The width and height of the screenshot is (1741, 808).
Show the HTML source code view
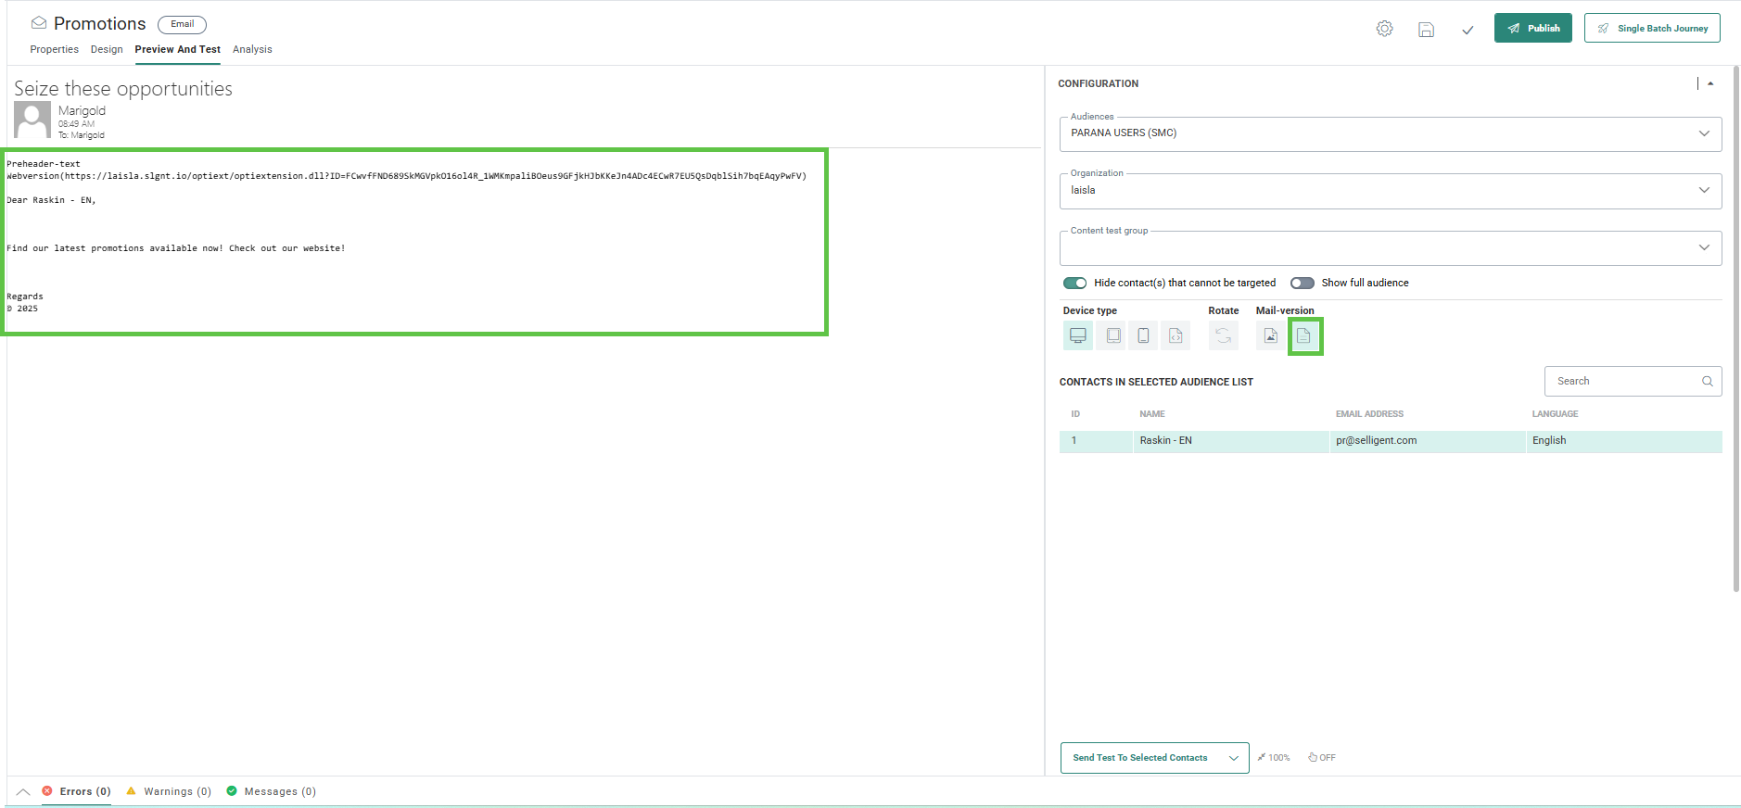(1175, 335)
